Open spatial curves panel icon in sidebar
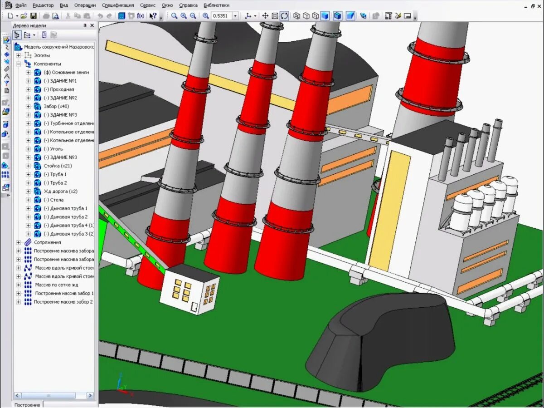The width and height of the screenshot is (544, 408). [x=6, y=47]
